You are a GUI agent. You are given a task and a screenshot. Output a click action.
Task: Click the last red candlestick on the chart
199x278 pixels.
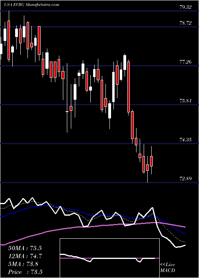click(151, 161)
